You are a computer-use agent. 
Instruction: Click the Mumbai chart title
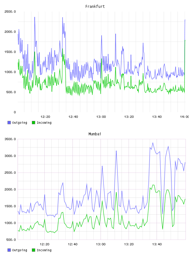95,134
